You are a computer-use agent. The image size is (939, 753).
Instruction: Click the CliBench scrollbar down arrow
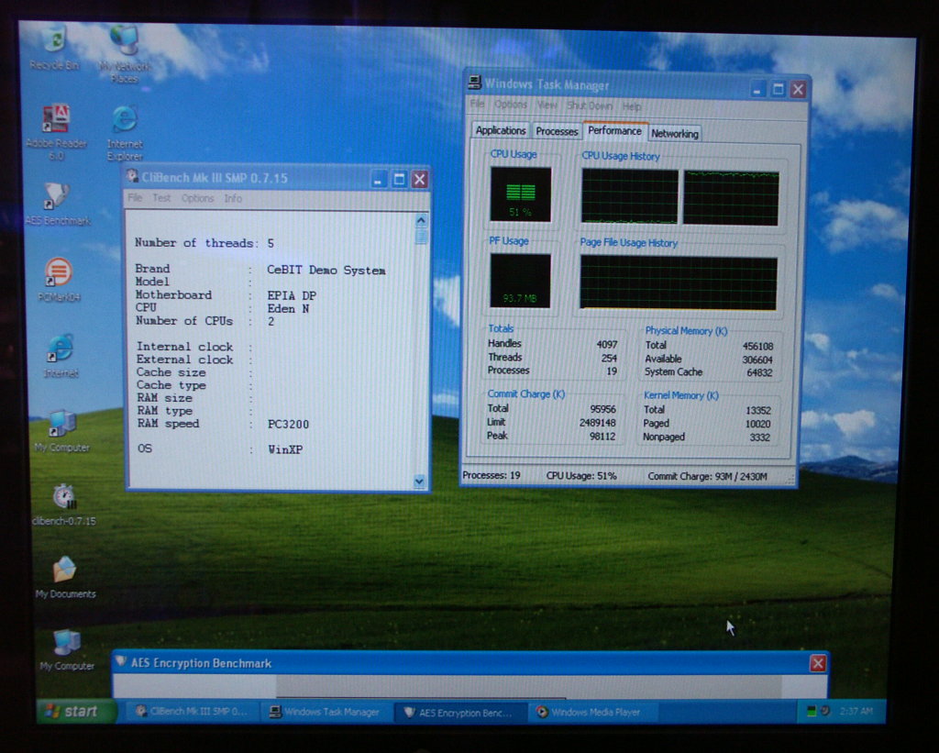pos(419,481)
